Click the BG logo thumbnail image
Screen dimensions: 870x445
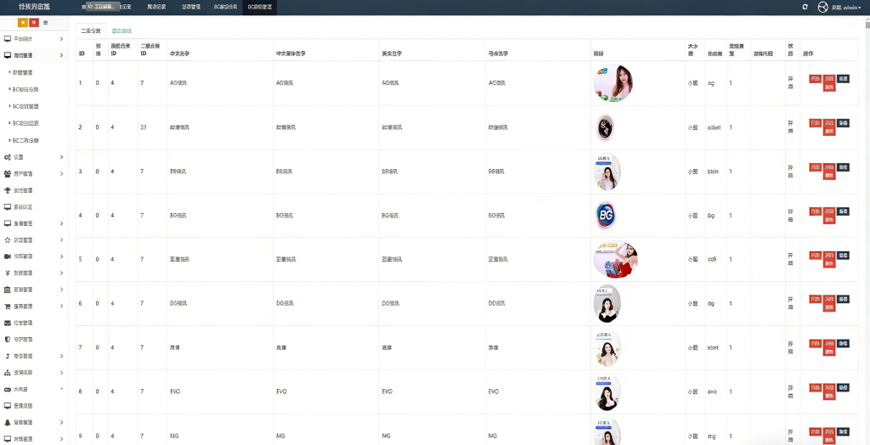tap(606, 216)
